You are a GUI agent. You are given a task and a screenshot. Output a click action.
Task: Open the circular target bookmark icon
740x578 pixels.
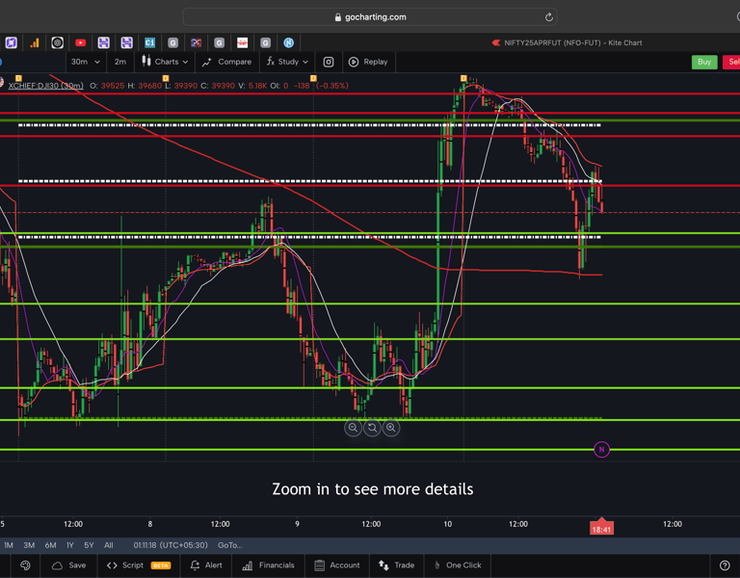(x=58, y=43)
